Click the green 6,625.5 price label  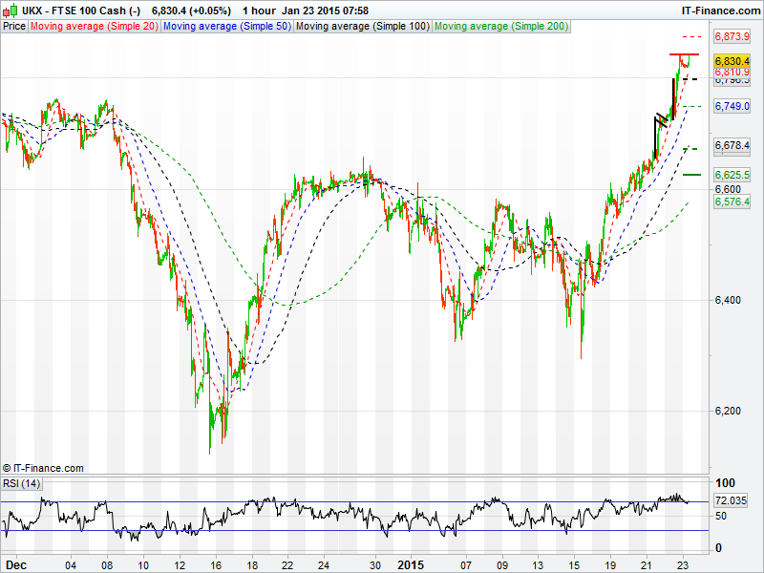732,175
